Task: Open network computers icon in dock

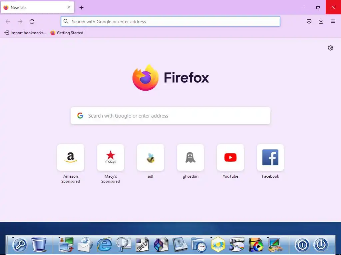Action: (66, 245)
